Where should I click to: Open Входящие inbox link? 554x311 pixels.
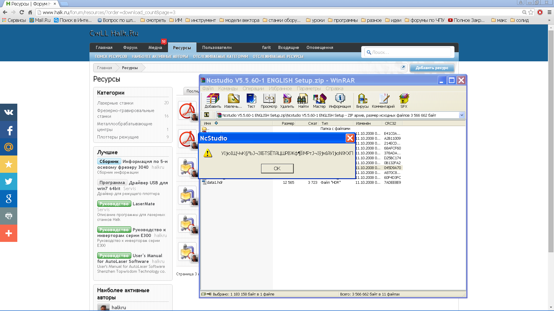click(289, 48)
